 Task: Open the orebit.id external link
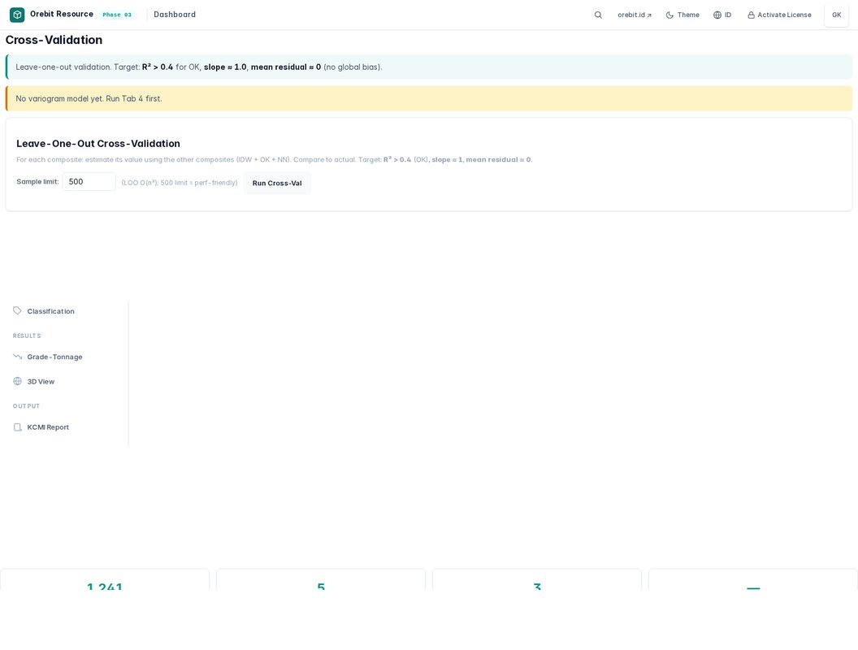click(635, 15)
